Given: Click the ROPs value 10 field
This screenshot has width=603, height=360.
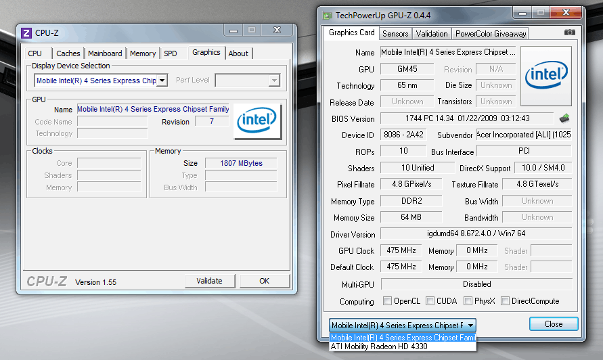Looking at the screenshot, I should point(403,151).
